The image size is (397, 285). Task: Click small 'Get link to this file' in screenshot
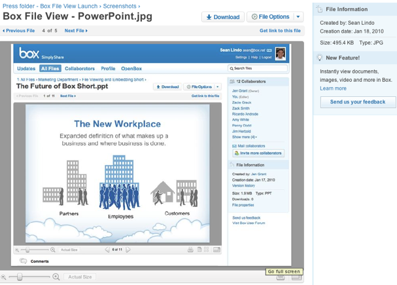pos(205,96)
